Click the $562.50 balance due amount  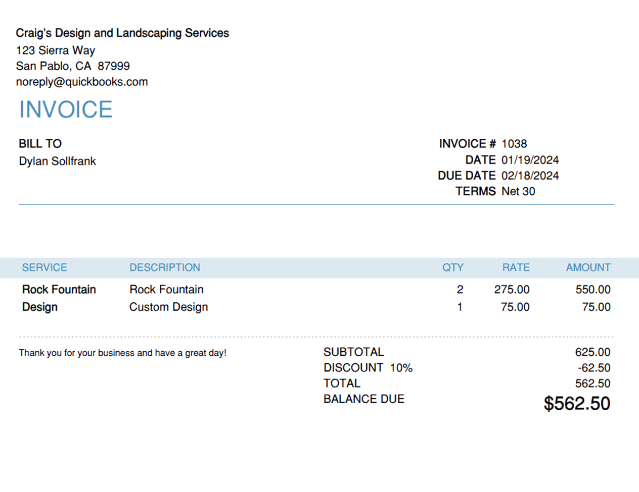pyautogui.click(x=577, y=404)
